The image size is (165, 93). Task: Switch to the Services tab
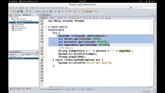click(x=18, y=15)
